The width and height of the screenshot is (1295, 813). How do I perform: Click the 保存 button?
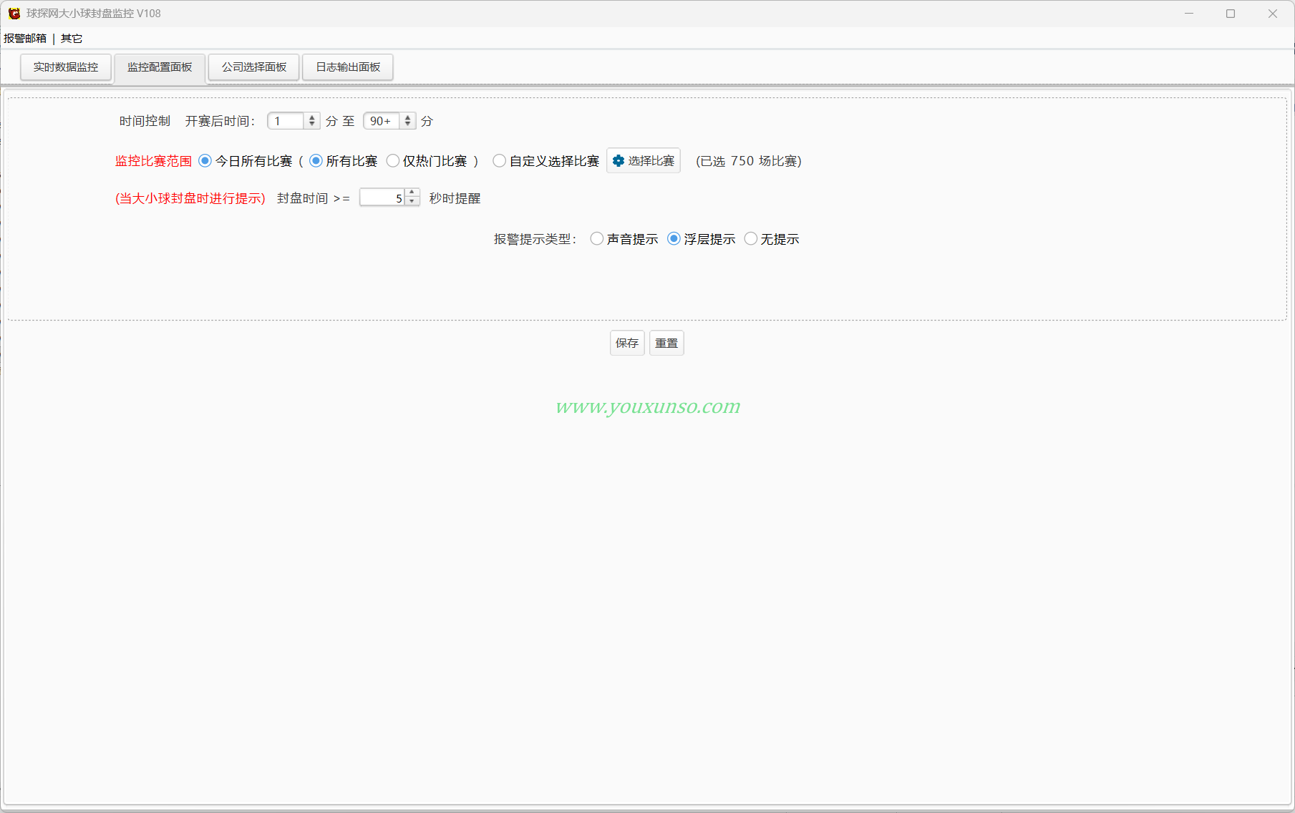(627, 344)
